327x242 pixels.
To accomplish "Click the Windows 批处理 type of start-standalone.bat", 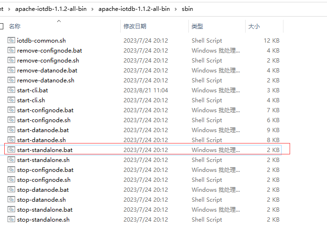I will (x=216, y=150).
